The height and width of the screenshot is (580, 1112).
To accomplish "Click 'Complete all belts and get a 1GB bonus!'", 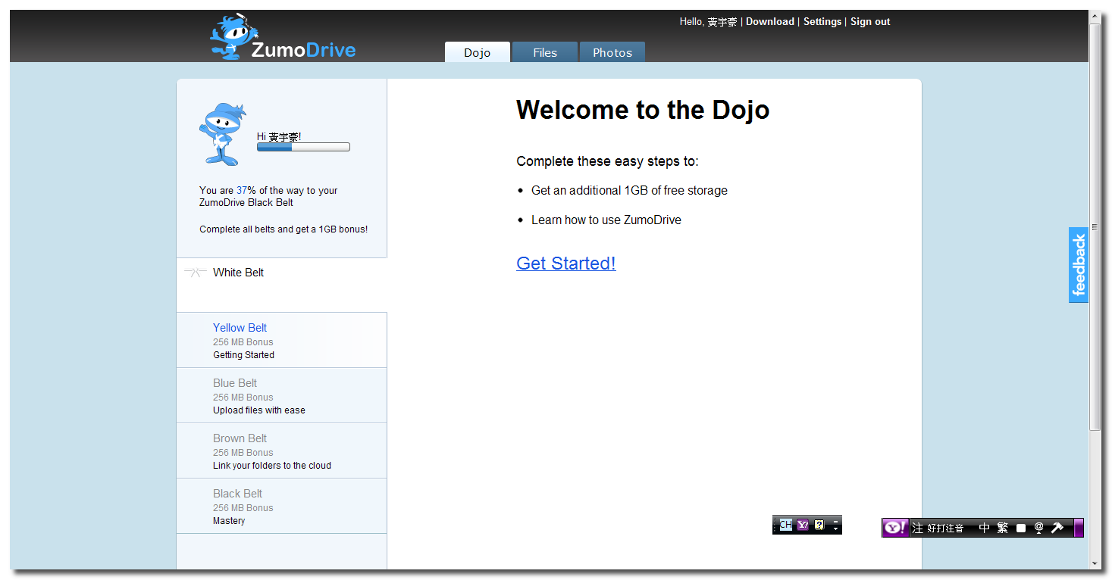I will [x=283, y=229].
